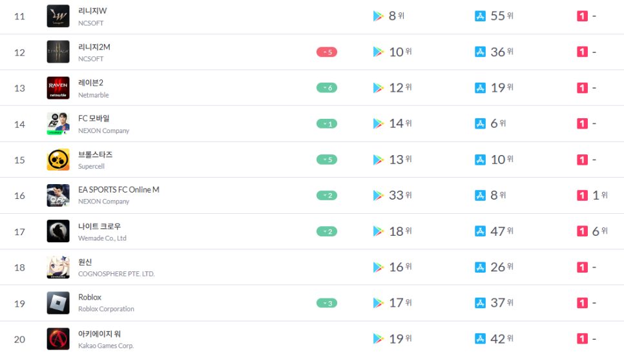Click the green down-6 badge for 레이븐2
Viewport: 624px width, 354px height.
[x=327, y=88]
